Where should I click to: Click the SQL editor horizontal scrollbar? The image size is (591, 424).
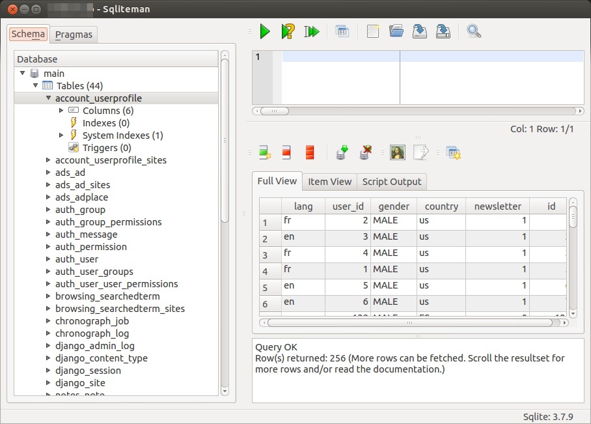coord(418,111)
